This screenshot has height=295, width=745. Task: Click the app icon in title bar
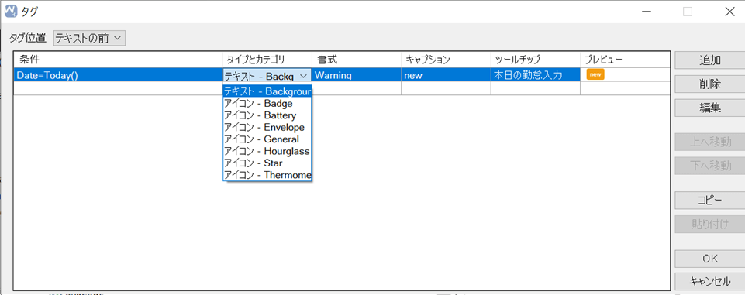[x=12, y=11]
